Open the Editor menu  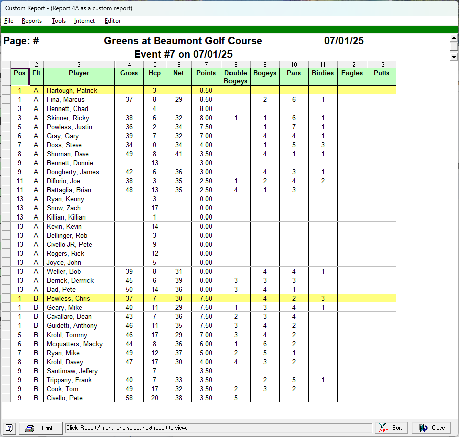(x=112, y=21)
